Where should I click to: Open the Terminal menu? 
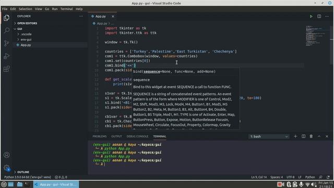[66, 9]
